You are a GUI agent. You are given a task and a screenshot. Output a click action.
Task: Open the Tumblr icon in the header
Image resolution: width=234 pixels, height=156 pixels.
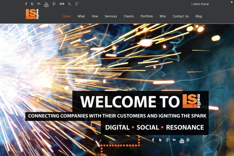[x=69, y=4]
